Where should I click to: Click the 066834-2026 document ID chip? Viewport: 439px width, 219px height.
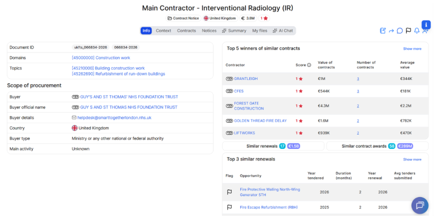pos(126,48)
